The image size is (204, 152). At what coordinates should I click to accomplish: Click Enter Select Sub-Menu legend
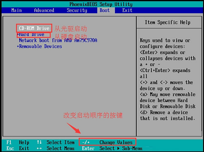[112, 148]
